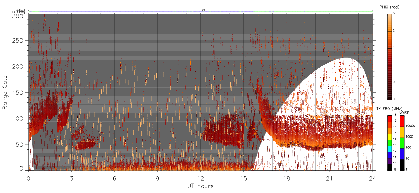The width and height of the screenshot is (419, 193).
Task: Click TX FRQ scale value '9'
Action: click(x=395, y=169)
